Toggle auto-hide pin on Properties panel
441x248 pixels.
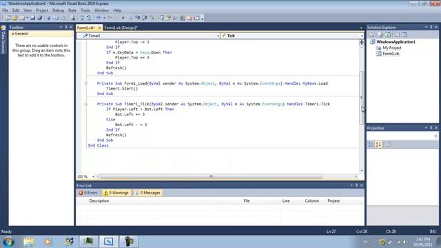click(431, 128)
